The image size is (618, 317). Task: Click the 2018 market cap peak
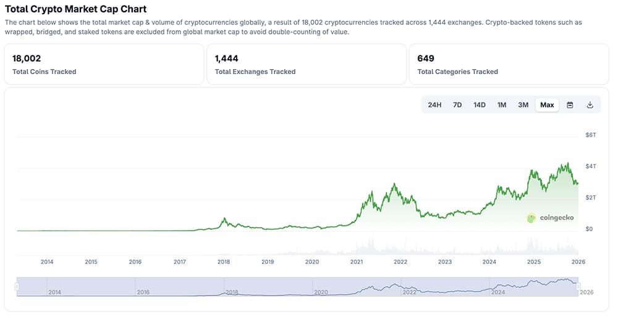click(224, 218)
